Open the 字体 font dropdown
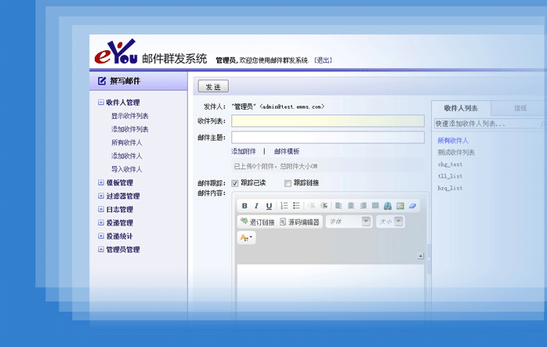 (x=348, y=222)
